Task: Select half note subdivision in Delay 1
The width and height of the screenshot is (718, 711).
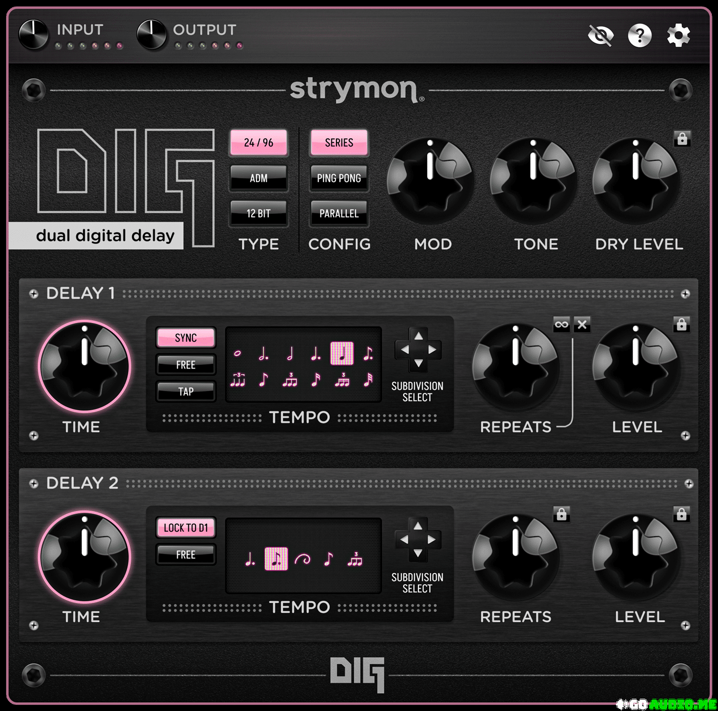Action: 290,353
